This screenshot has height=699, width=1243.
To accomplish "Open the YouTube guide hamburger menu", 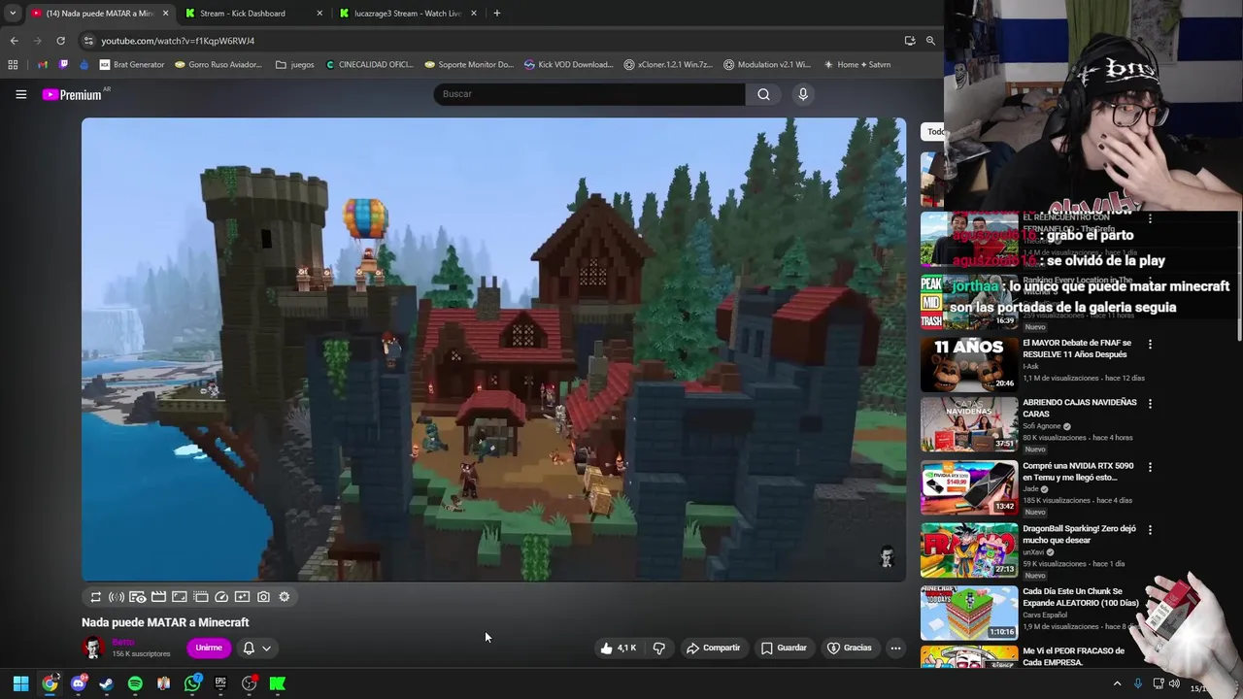I will (20, 94).
